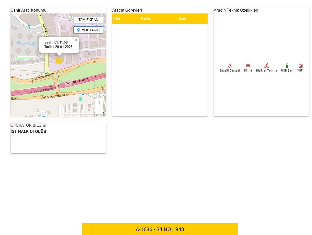Click the green square marker on map
This screenshot has height=235, width=312.
pos(81,99)
